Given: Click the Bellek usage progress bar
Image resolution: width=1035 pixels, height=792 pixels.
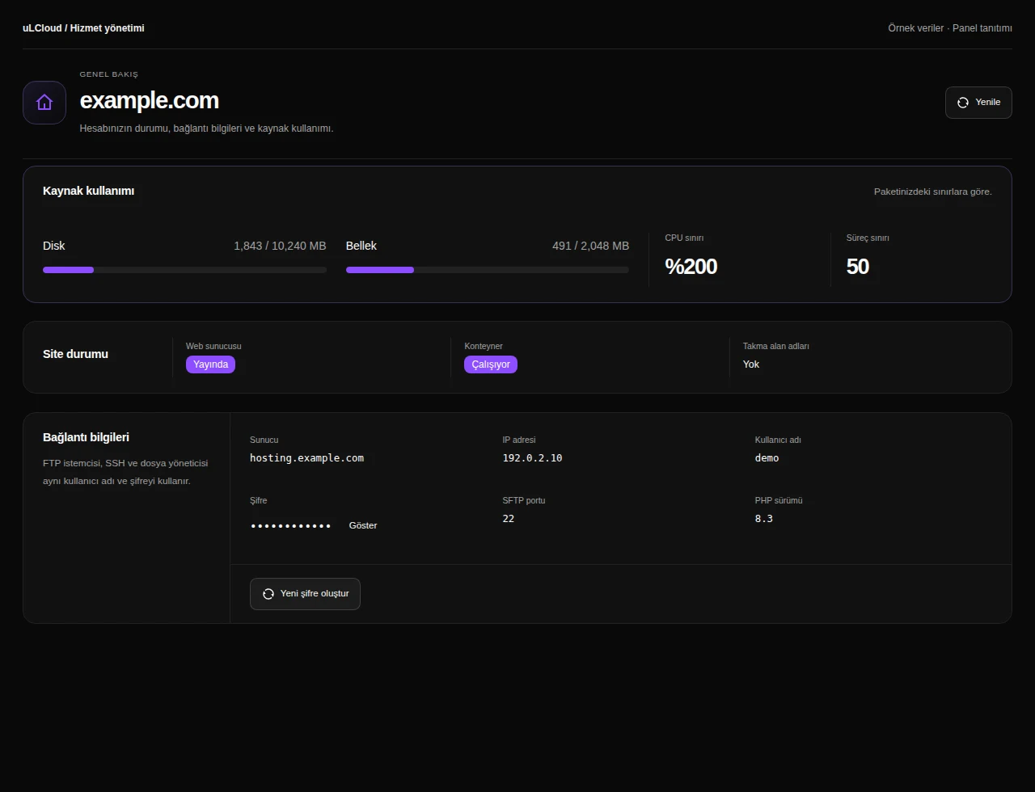Looking at the screenshot, I should click(488, 270).
